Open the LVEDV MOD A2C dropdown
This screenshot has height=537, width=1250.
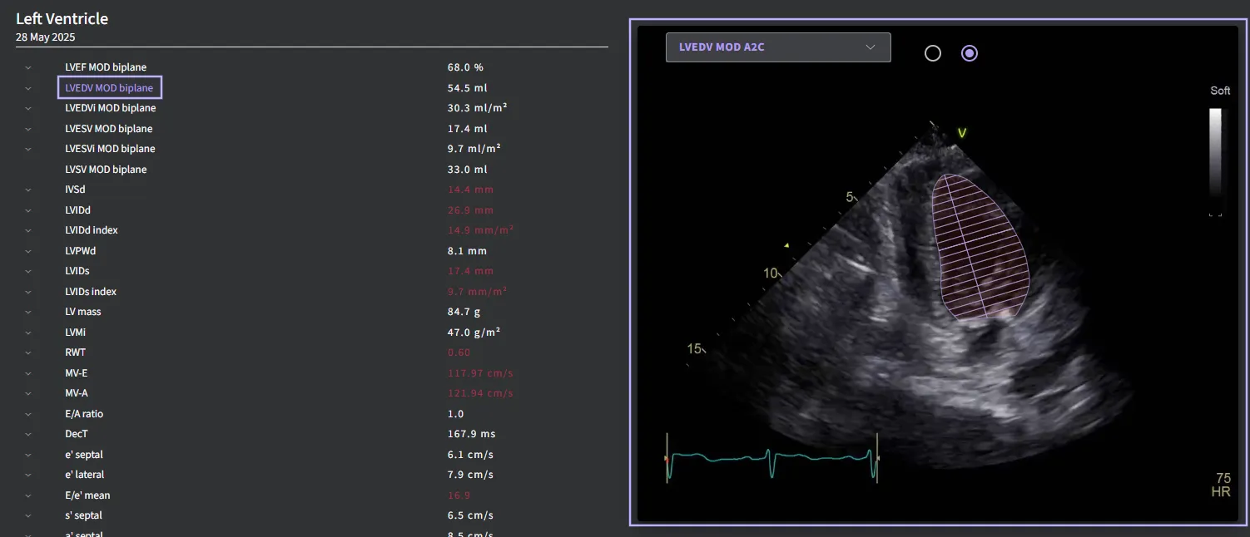778,47
